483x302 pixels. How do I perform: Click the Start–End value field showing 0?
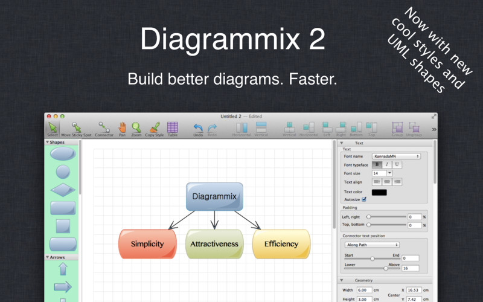[x=411, y=259]
